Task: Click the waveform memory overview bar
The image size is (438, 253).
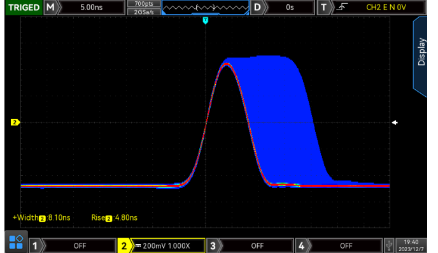Action: pos(205,7)
